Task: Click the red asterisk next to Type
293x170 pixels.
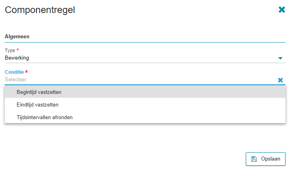Action: [x=18, y=50]
